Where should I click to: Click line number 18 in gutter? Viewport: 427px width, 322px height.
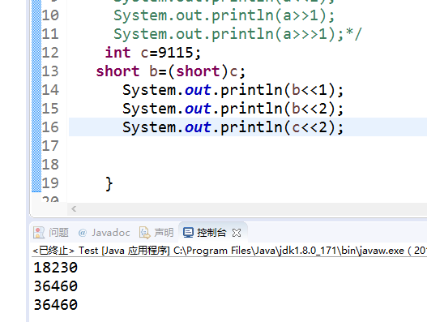(50, 165)
